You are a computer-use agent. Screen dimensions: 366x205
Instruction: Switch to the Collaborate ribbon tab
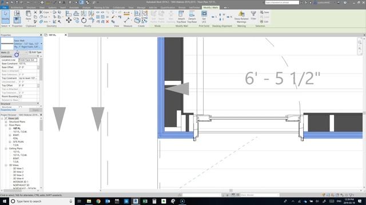119,7
